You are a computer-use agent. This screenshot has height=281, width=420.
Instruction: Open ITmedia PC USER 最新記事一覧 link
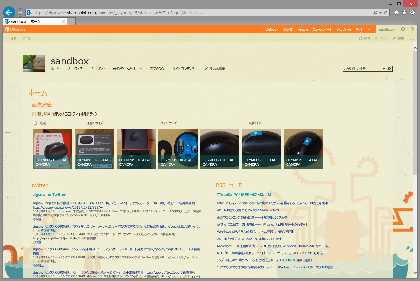pyautogui.click(x=244, y=195)
